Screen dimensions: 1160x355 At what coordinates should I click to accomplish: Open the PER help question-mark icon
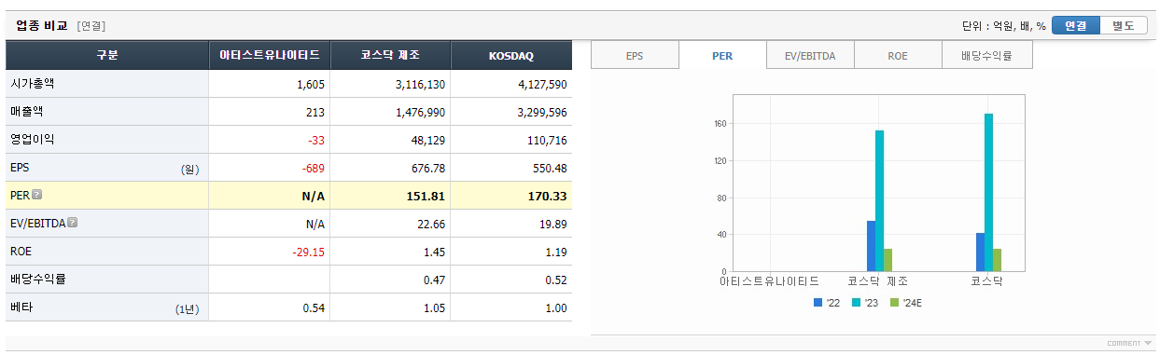(x=37, y=196)
